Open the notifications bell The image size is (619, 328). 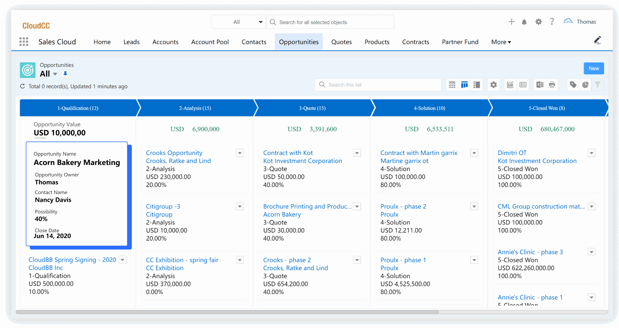[x=524, y=22]
